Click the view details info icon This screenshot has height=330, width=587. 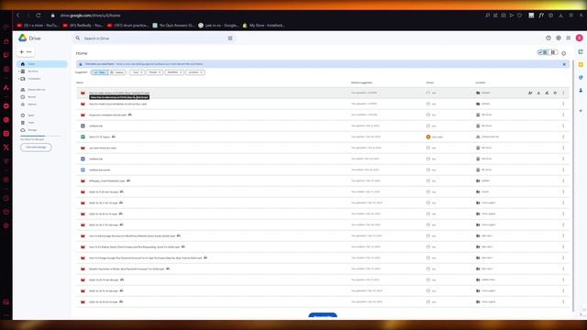tap(564, 53)
